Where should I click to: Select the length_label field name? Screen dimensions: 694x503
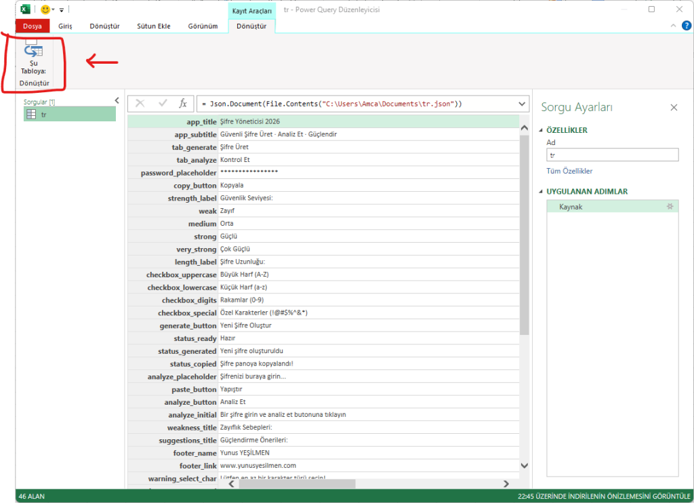coord(195,262)
